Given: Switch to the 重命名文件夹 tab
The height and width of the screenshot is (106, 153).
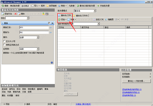Looking at the screenshot, I should click(81, 16).
